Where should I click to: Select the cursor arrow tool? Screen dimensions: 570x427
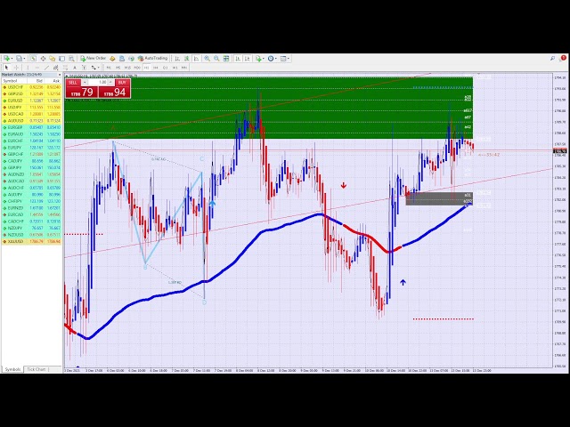pos(6,67)
